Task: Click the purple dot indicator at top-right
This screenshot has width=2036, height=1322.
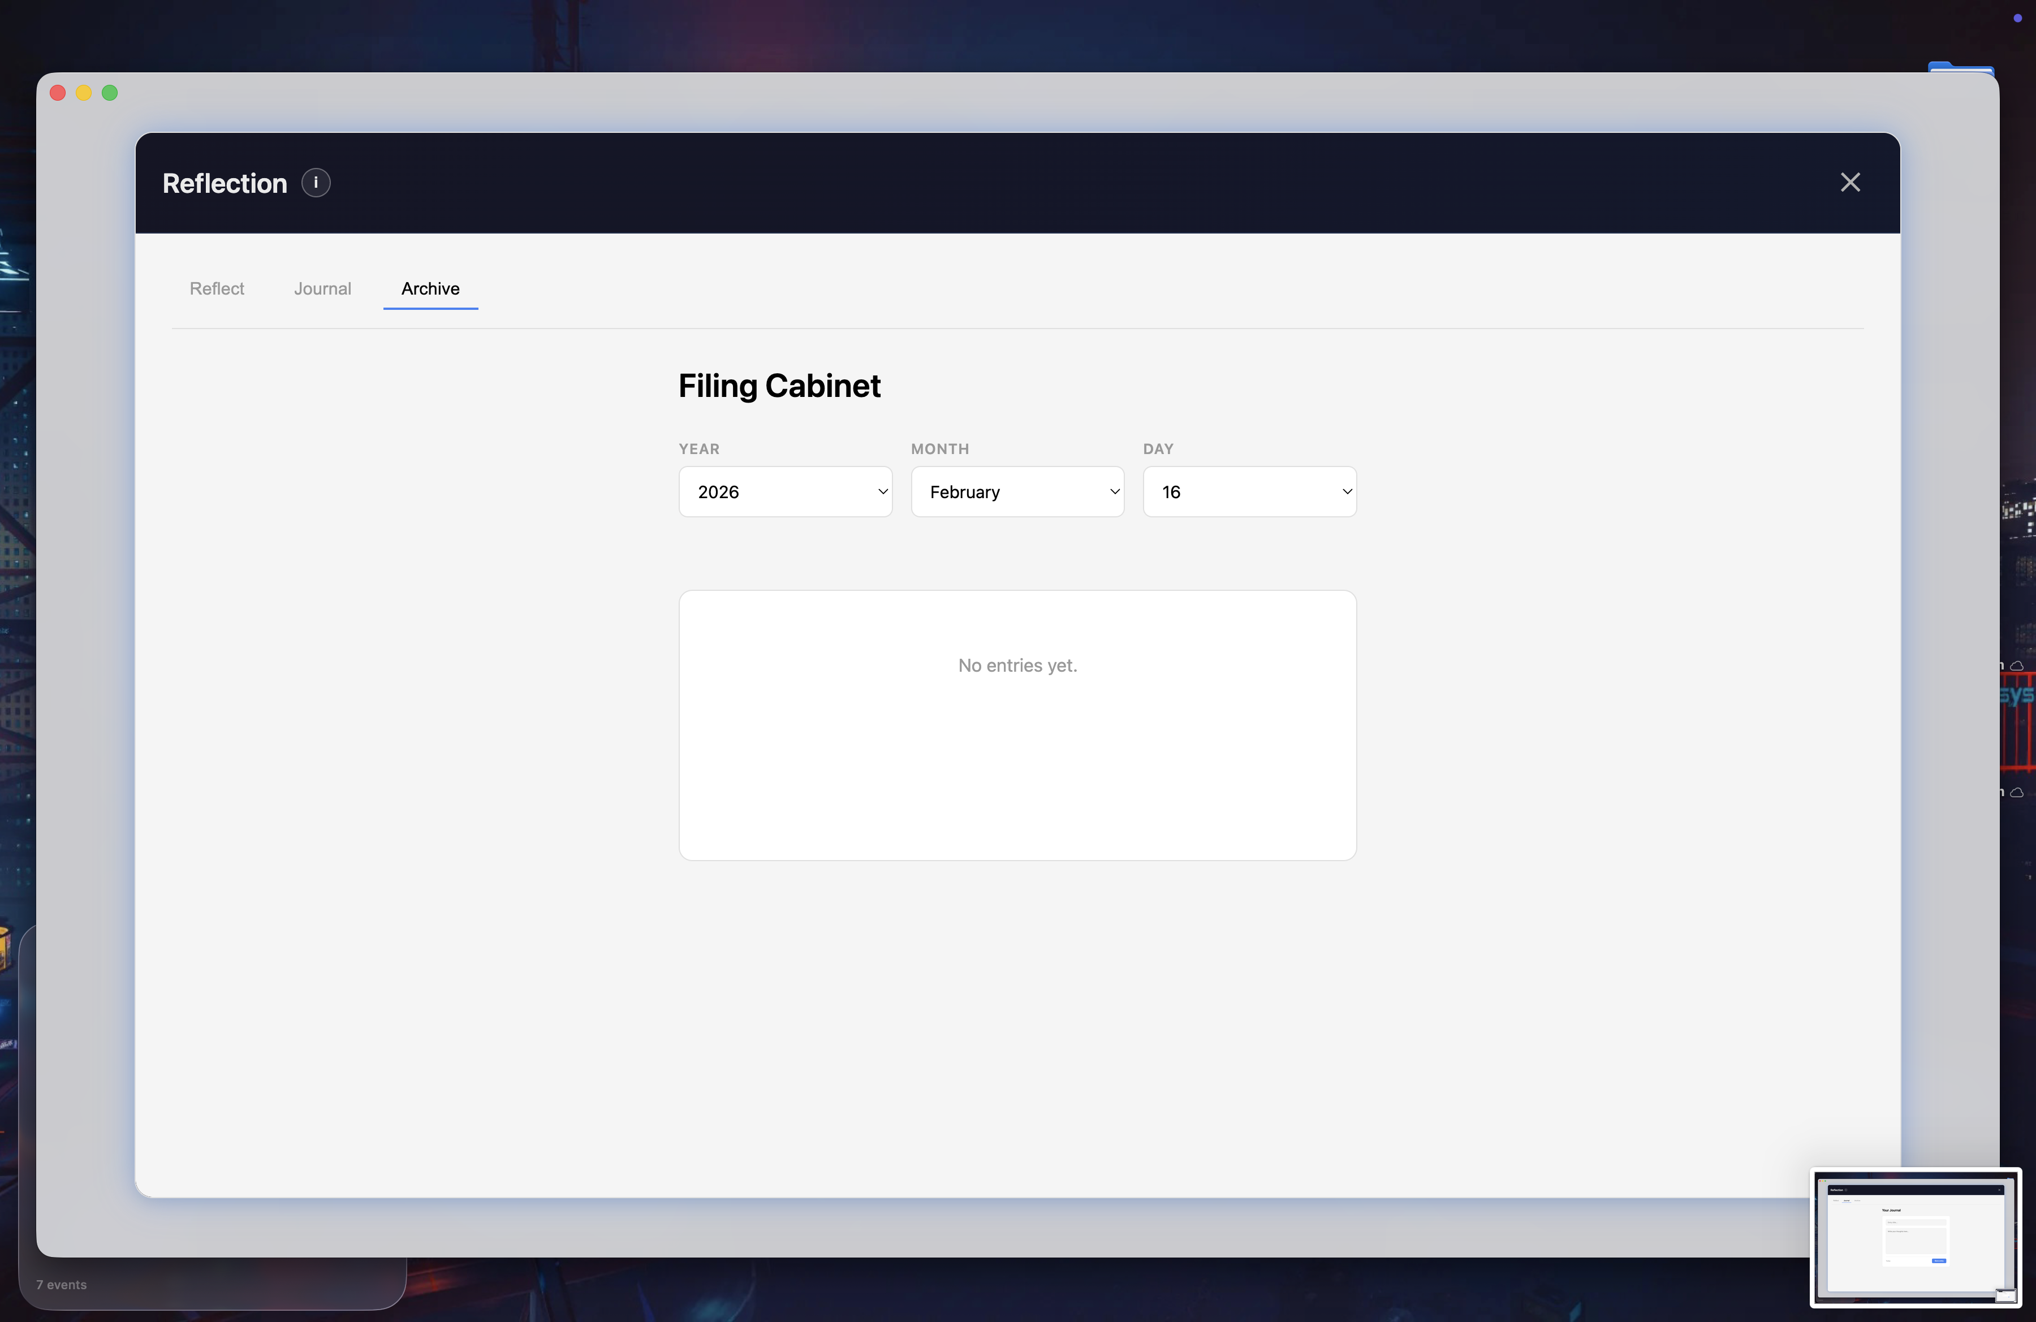Action: click(2017, 18)
